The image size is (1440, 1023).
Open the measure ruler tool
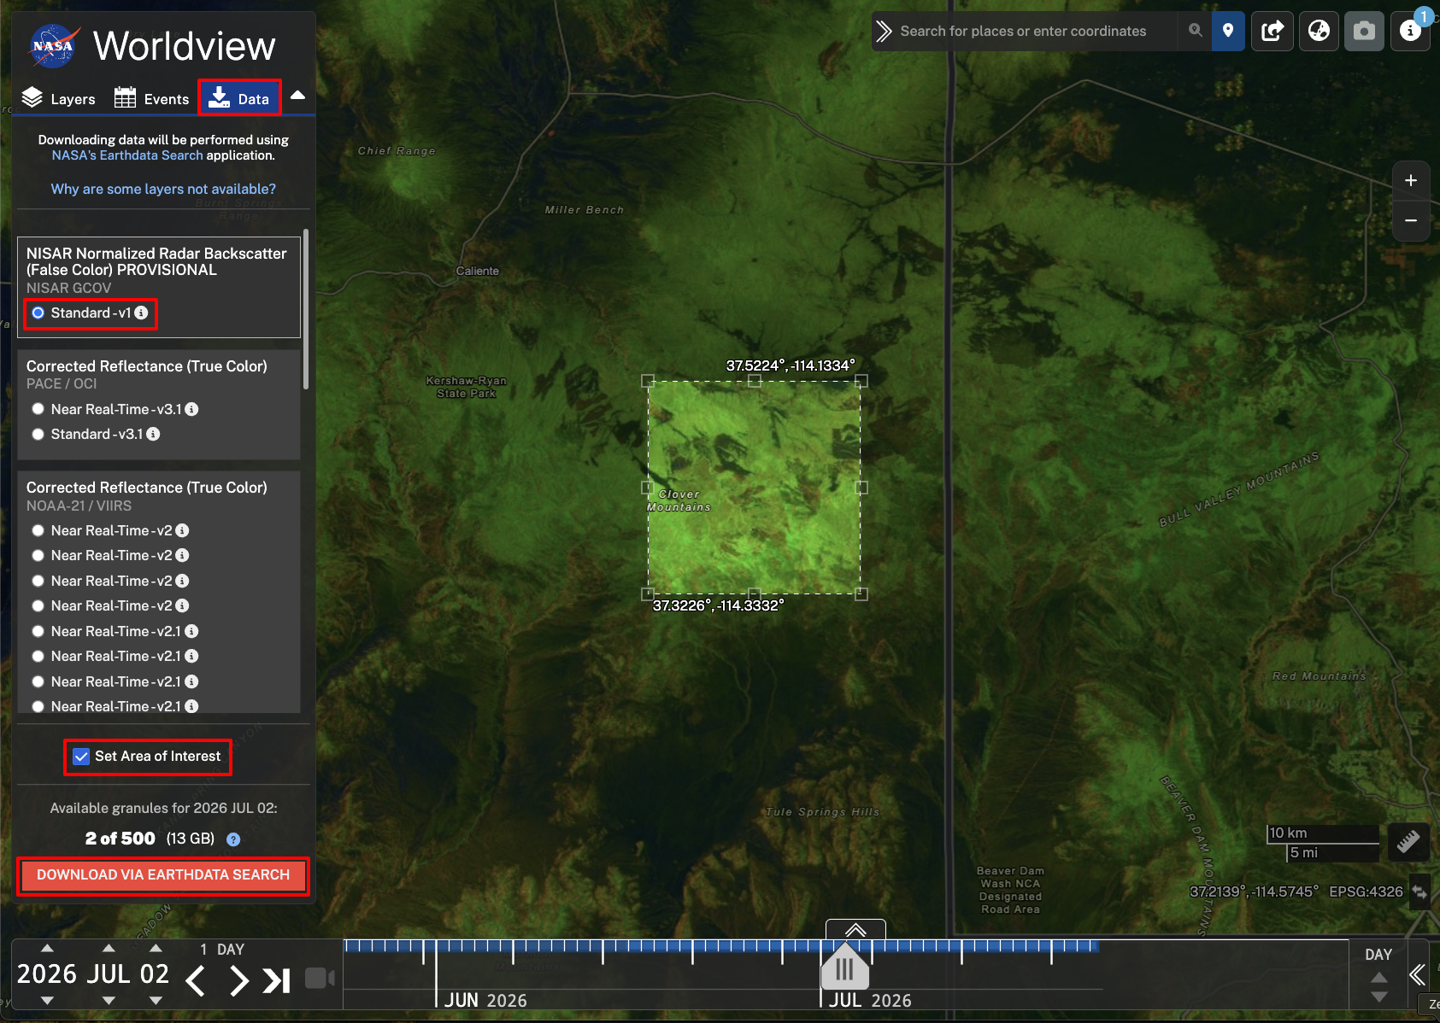pyautogui.click(x=1408, y=842)
